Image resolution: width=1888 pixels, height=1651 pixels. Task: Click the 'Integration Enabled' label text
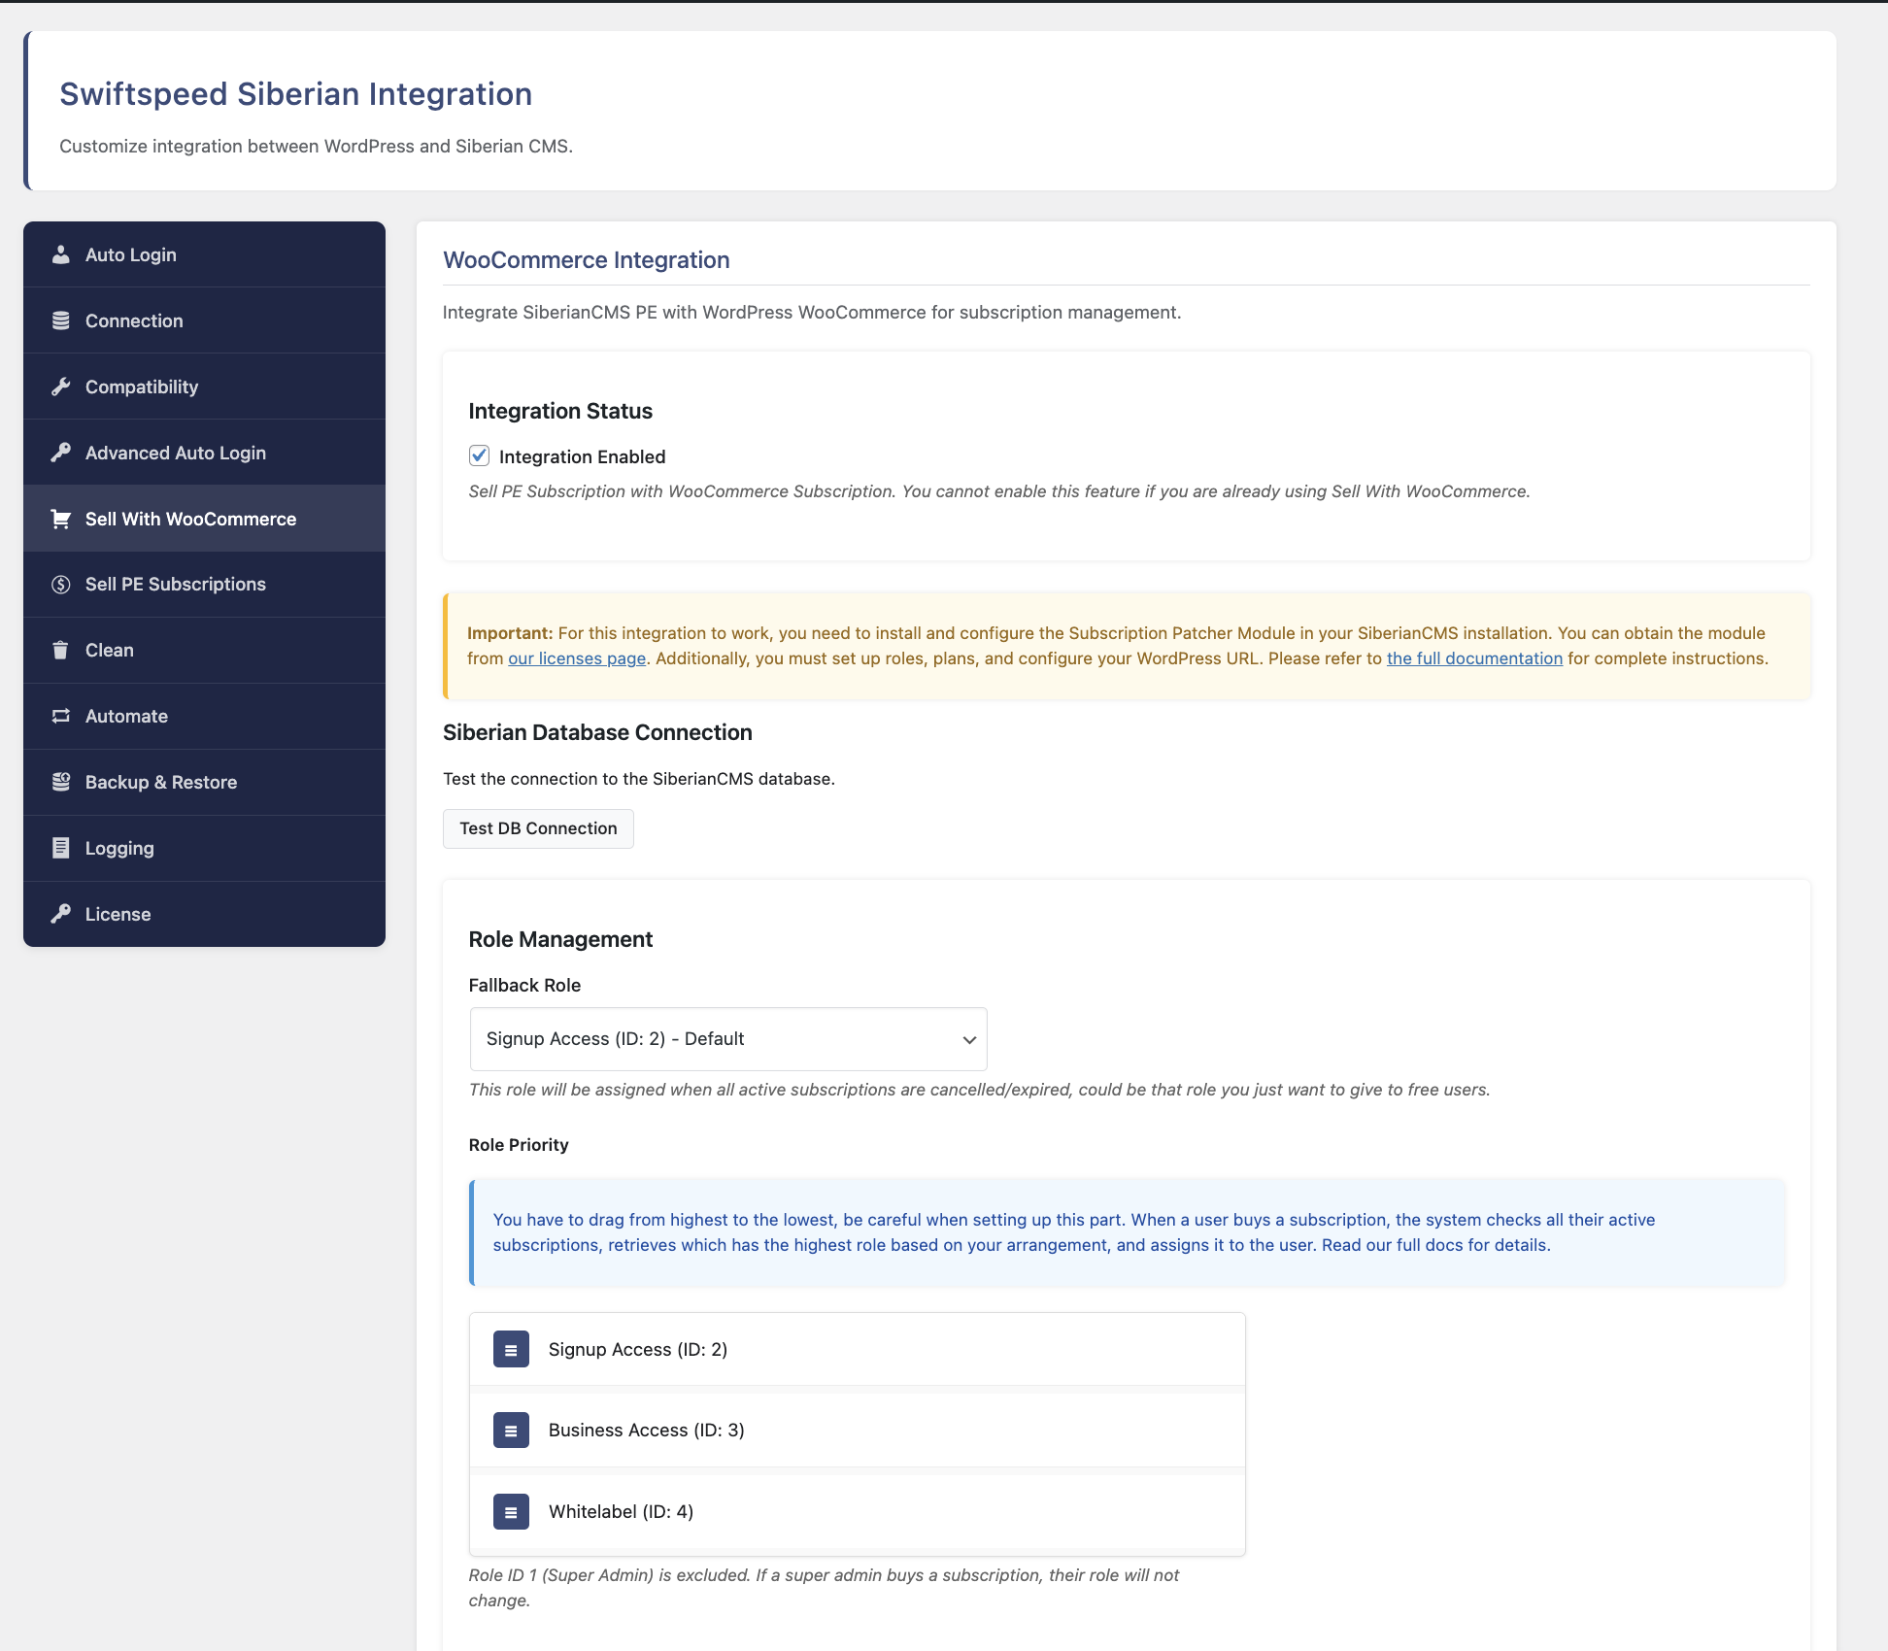[x=583, y=456]
